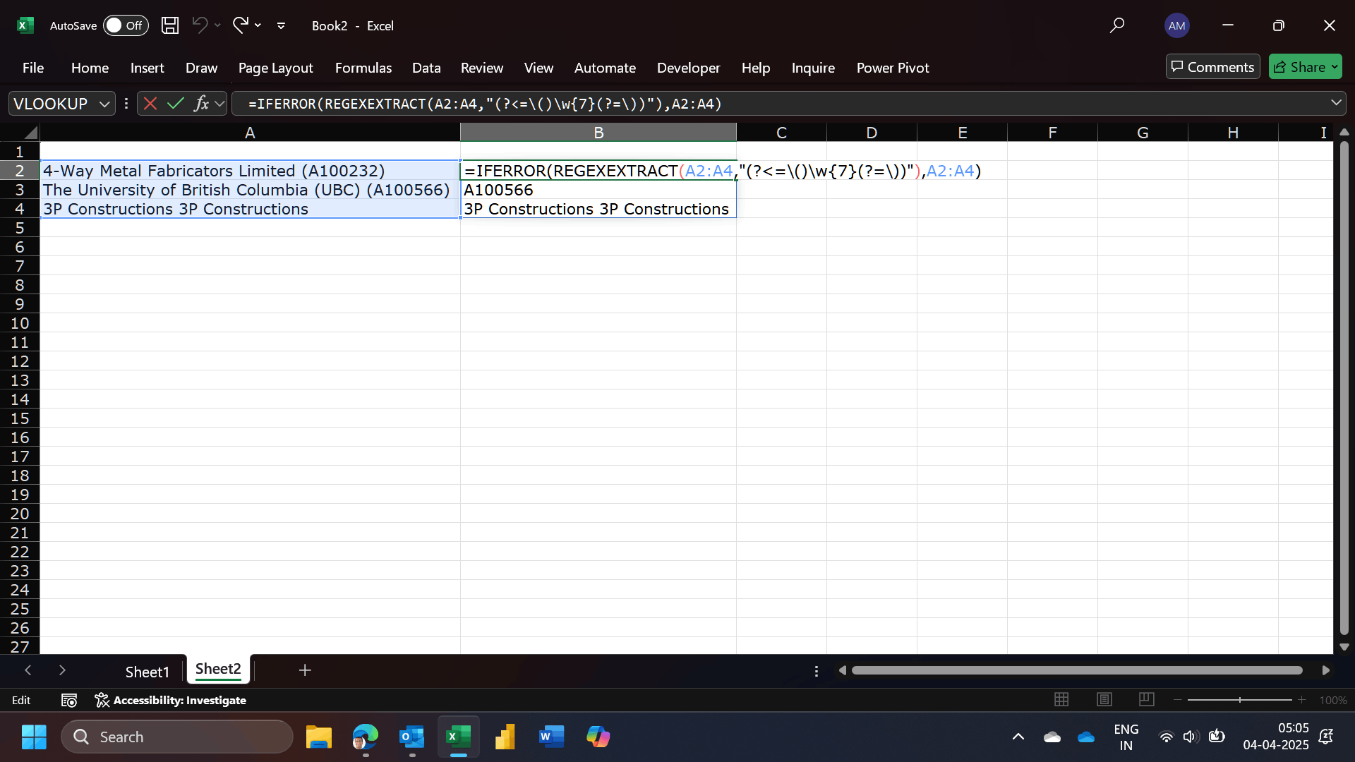Confirm the formula with the checkmark
This screenshot has height=762, width=1355.
coord(176,104)
